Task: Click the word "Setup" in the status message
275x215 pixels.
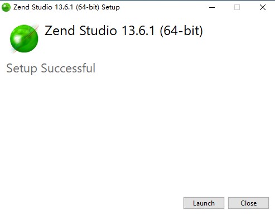Action: pos(22,69)
